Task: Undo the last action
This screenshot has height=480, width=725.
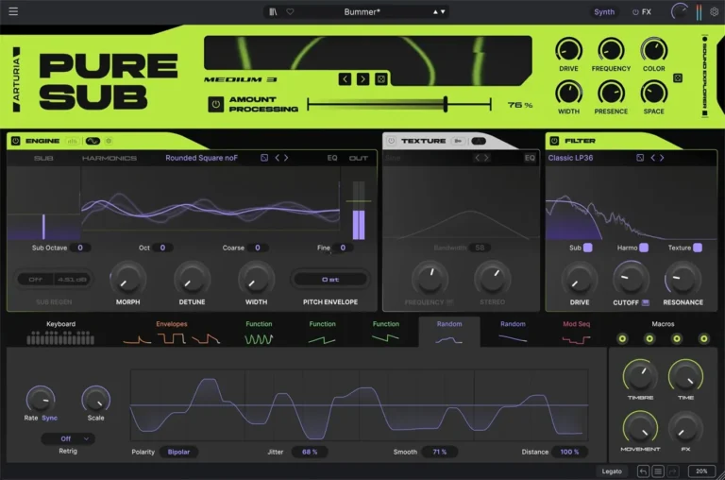Action: pos(643,471)
